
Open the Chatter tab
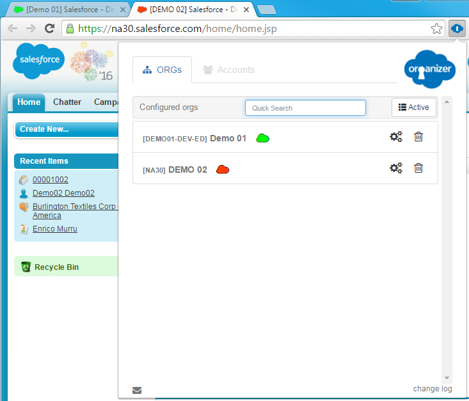67,102
